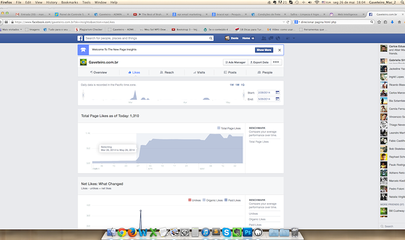Select the 1M date range shortcut

tap(237, 85)
